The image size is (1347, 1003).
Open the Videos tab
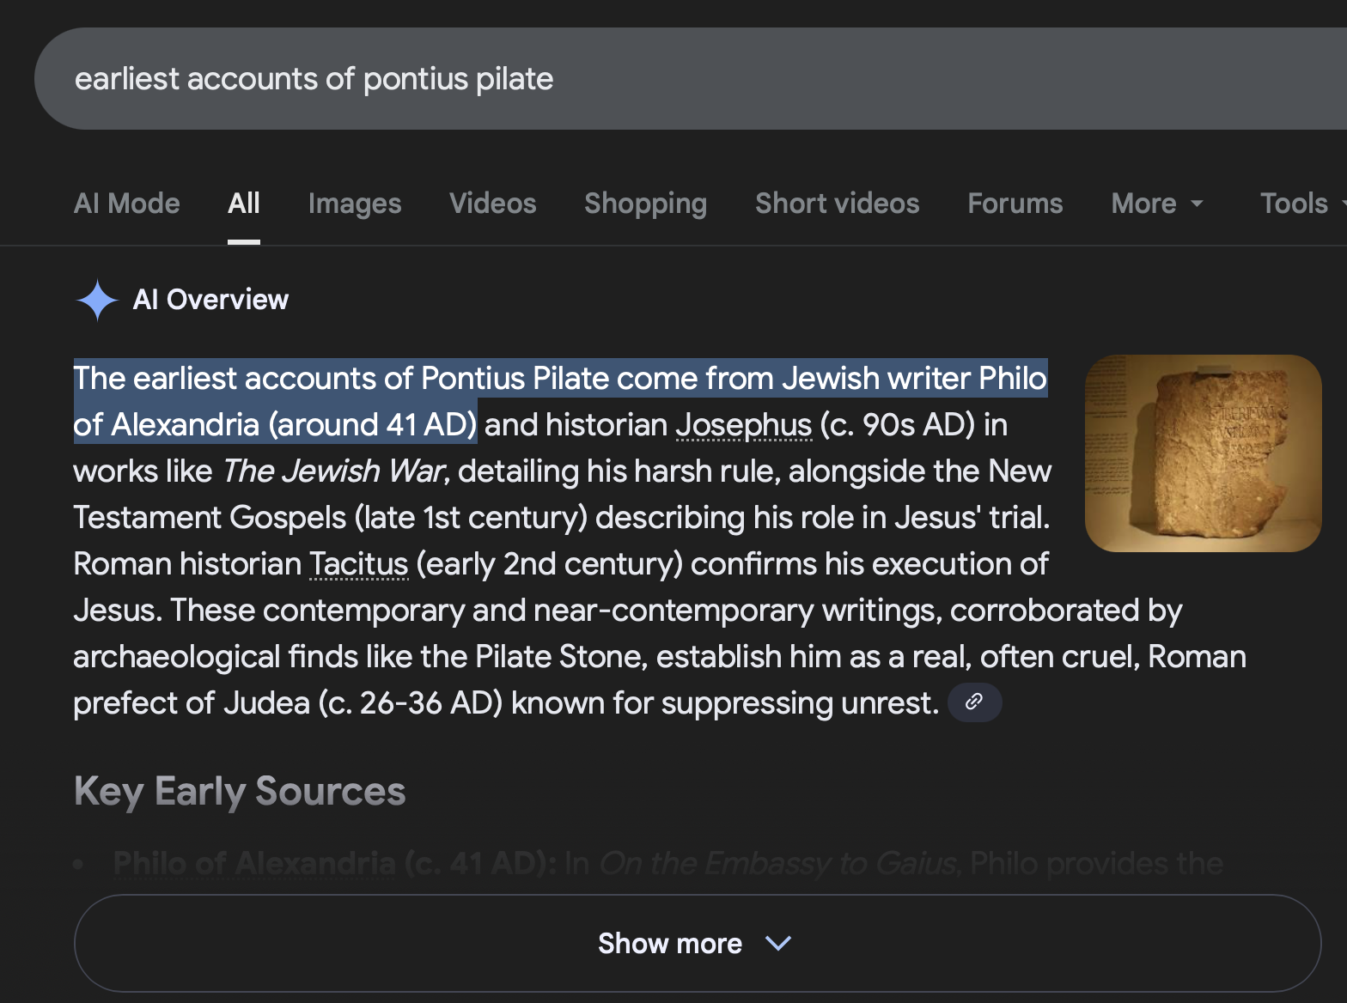tap(493, 204)
